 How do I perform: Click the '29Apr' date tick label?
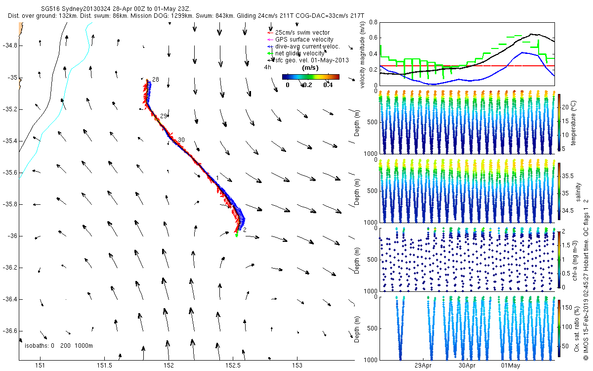pyautogui.click(x=424, y=366)
